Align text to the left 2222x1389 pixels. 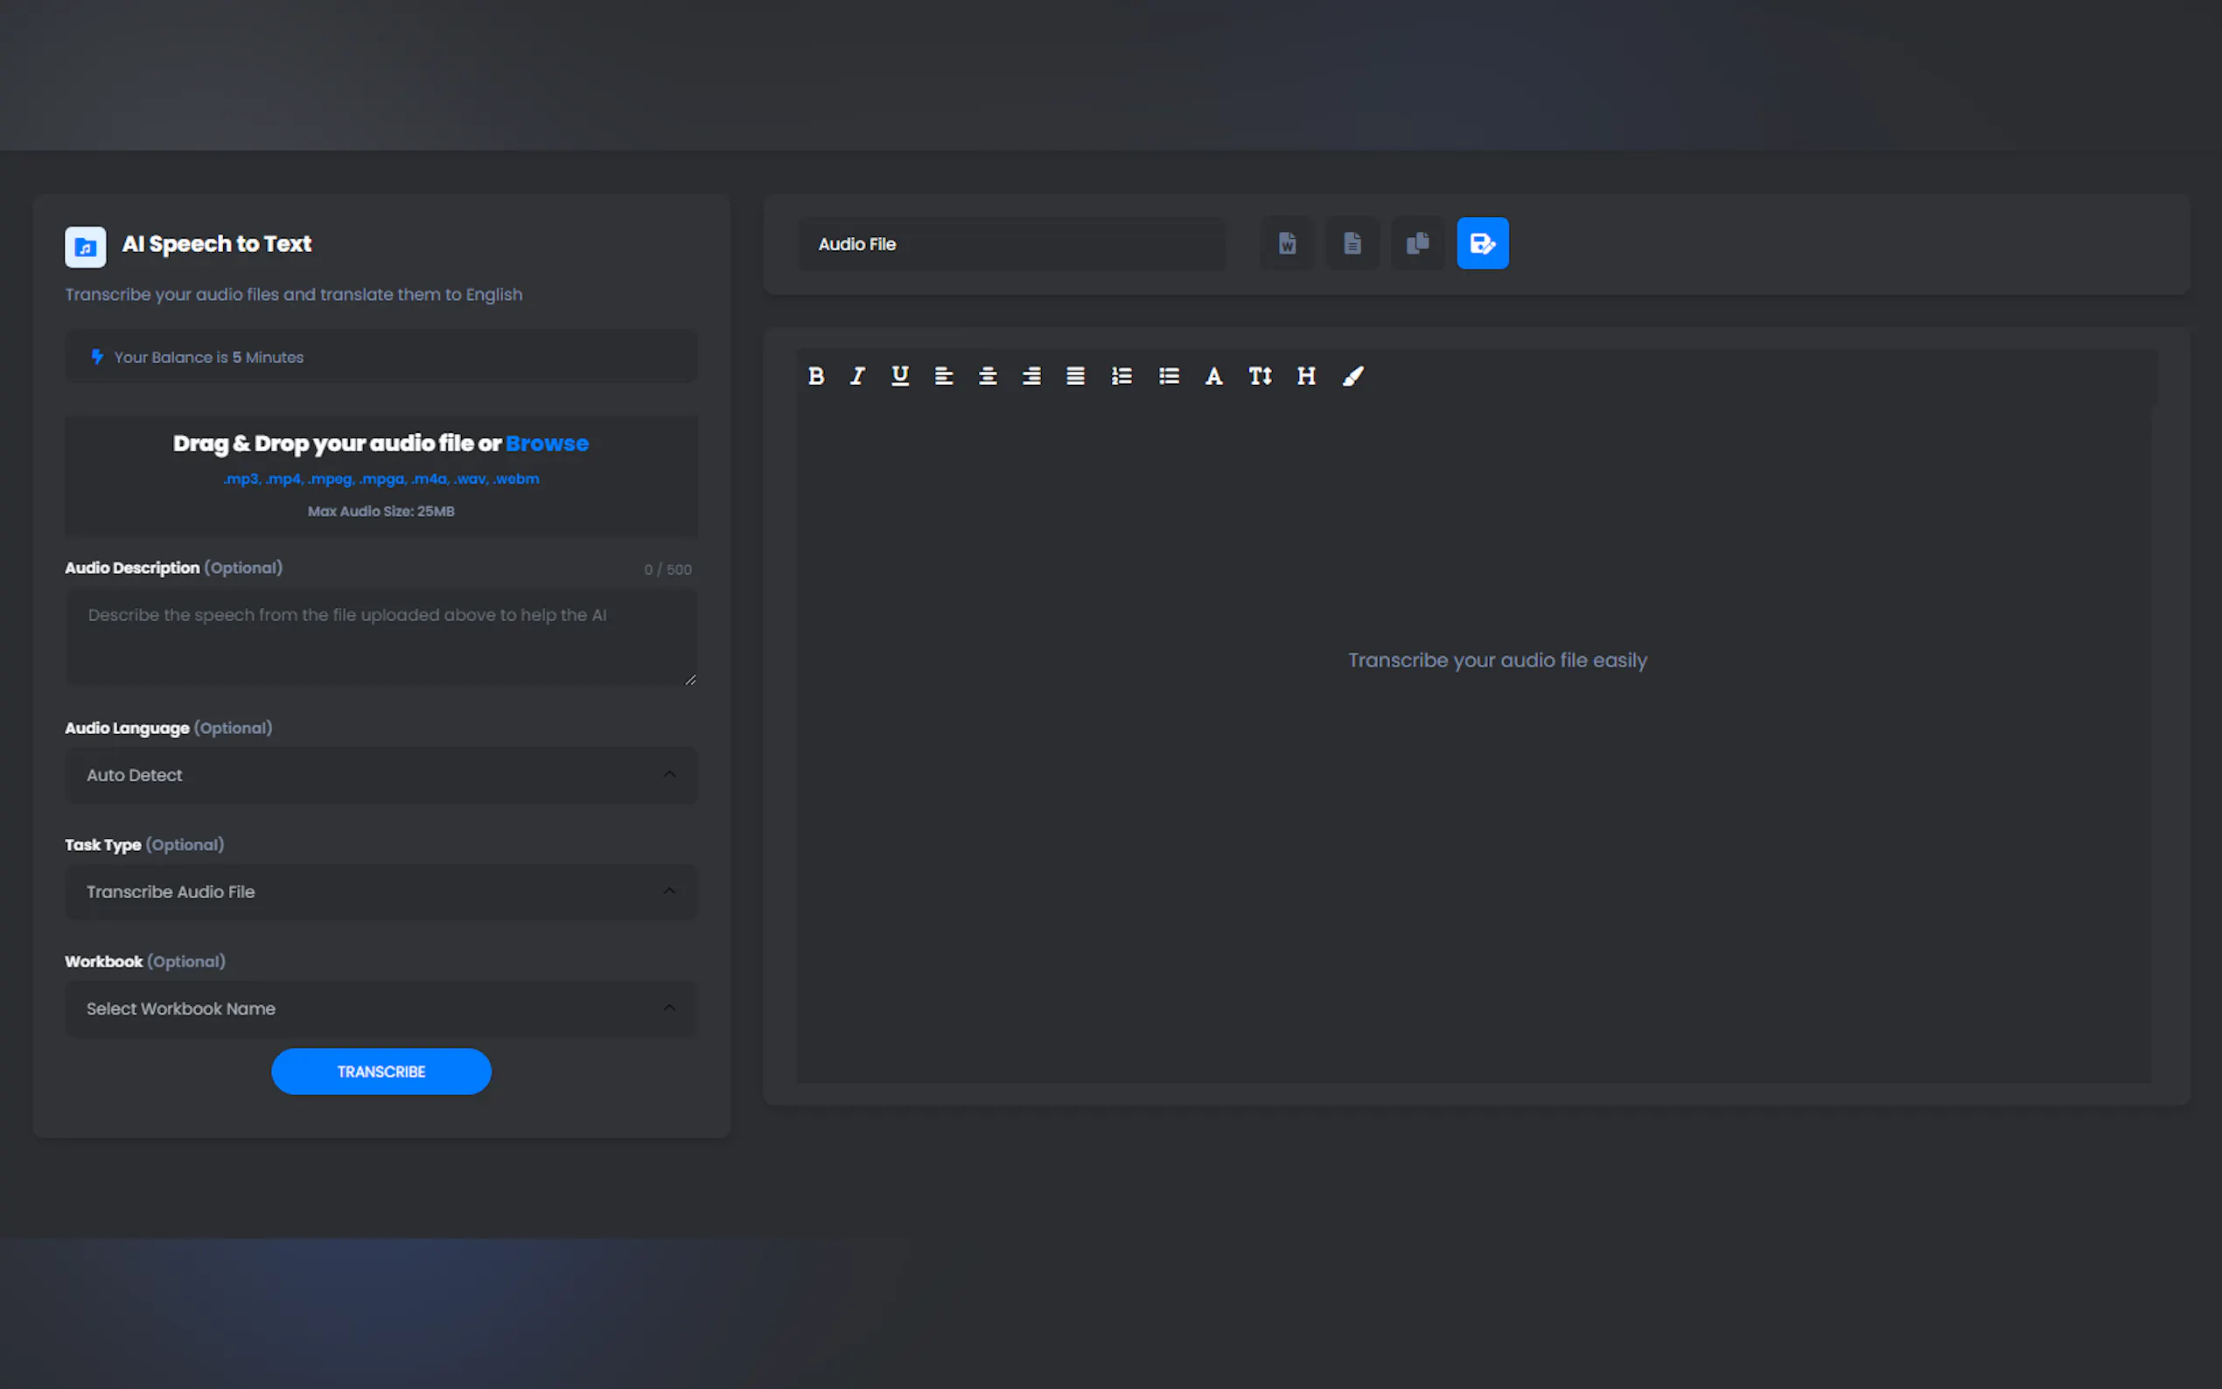943,376
